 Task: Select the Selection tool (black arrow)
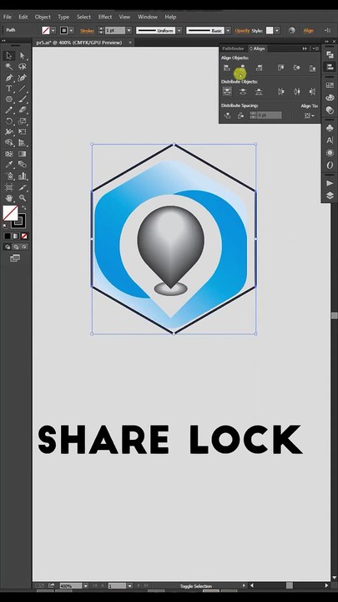tap(9, 56)
